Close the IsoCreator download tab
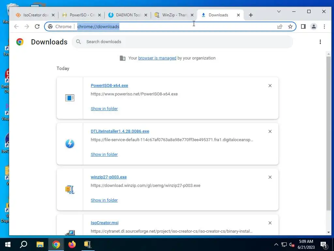The width and height of the screenshot is (334, 251). pyautogui.click(x=53, y=15)
